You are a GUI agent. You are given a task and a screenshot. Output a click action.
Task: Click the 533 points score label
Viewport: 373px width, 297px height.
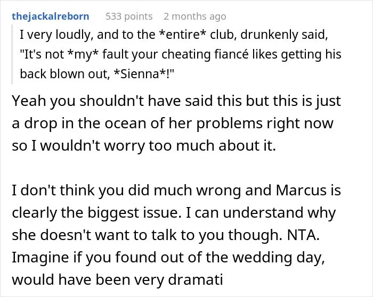click(x=129, y=16)
